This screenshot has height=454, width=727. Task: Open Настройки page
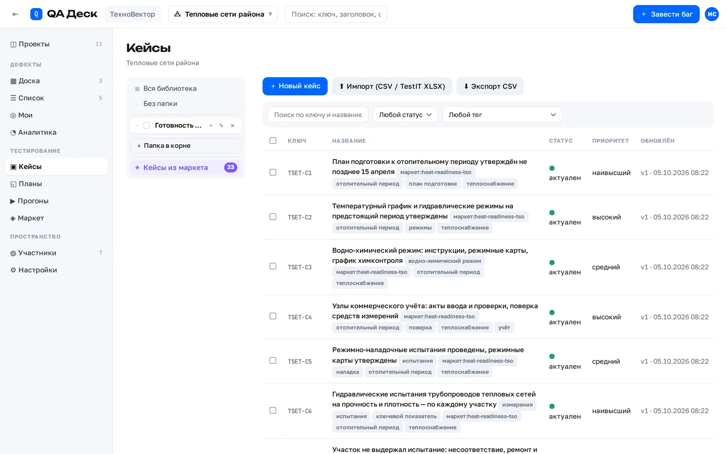[56, 270]
